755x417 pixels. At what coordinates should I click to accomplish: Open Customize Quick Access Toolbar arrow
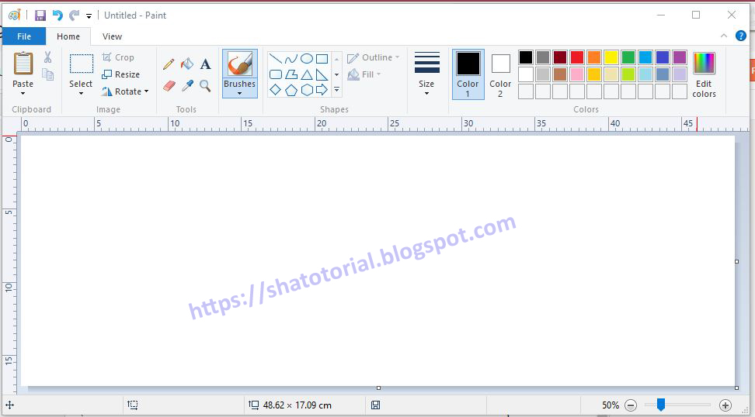(89, 16)
